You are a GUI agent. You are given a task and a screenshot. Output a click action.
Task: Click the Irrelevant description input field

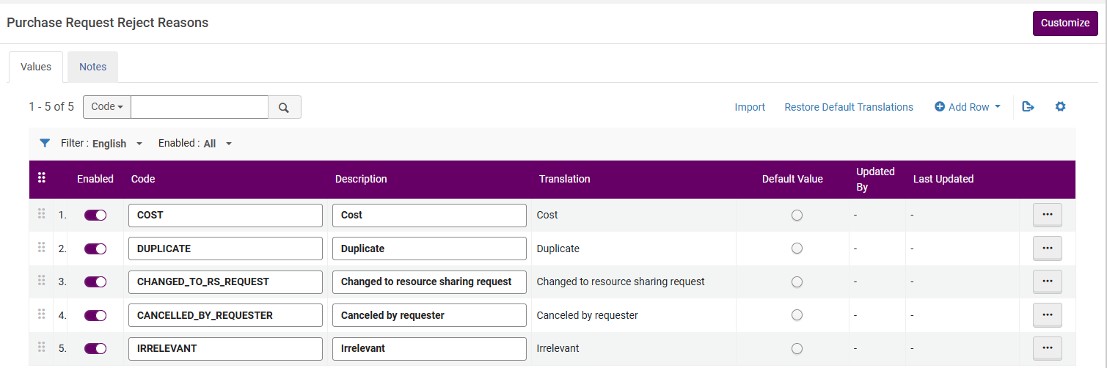pyautogui.click(x=429, y=349)
